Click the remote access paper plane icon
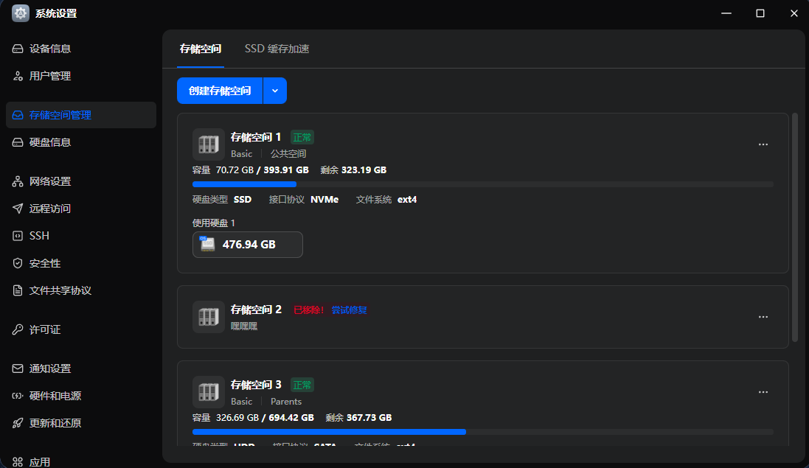The image size is (809, 468). point(18,209)
